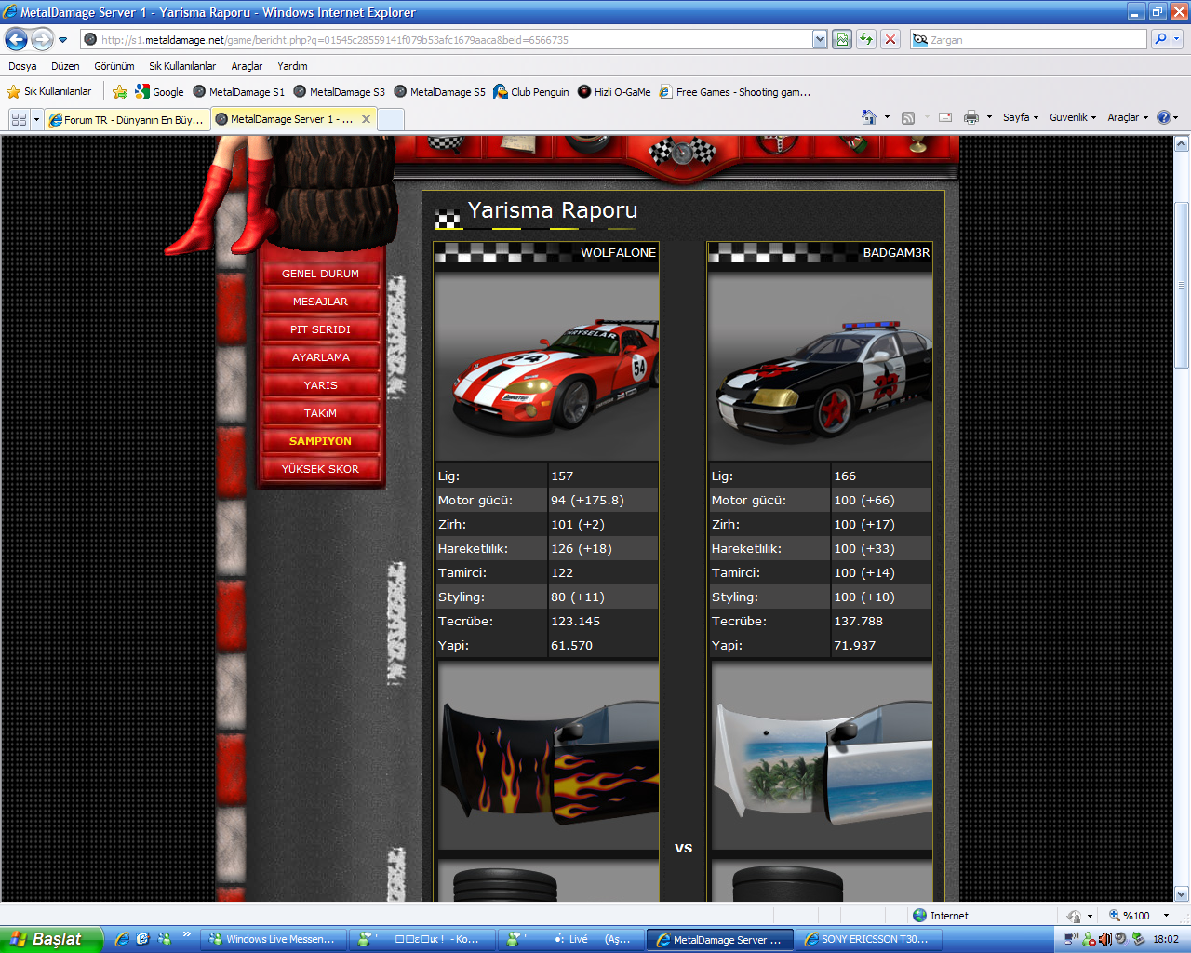The width and height of the screenshot is (1191, 953).
Task: Open the Sık Kullanılanlar menu
Action: pyautogui.click(x=182, y=66)
